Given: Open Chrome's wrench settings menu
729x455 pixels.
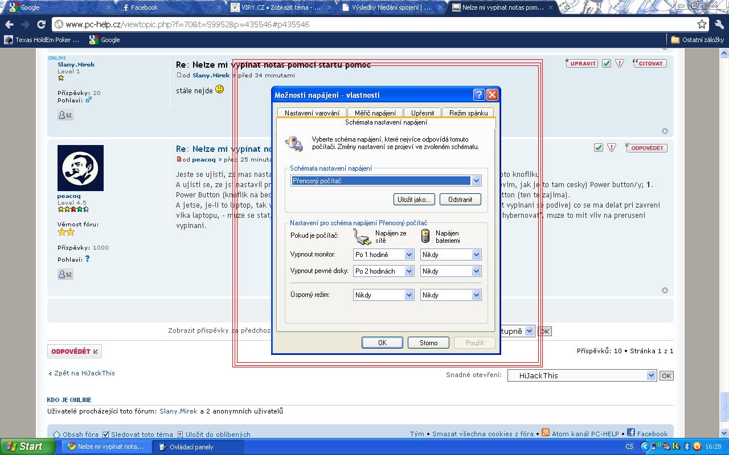Looking at the screenshot, I should point(719,24).
